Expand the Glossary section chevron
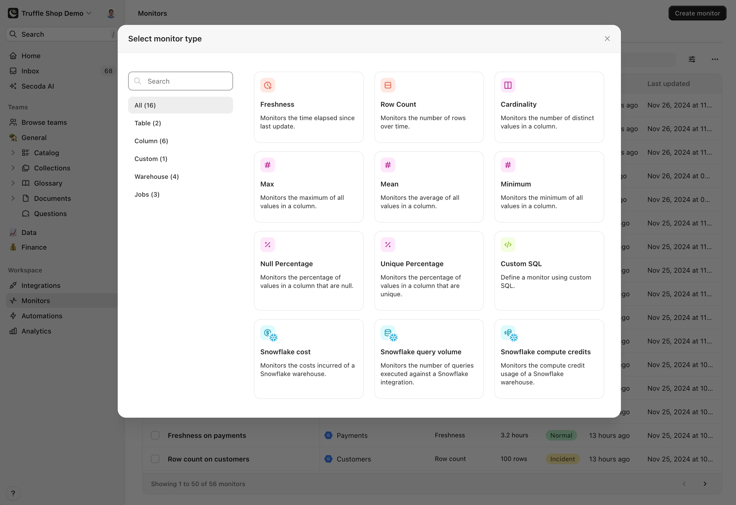The width and height of the screenshot is (736, 505). (x=13, y=183)
